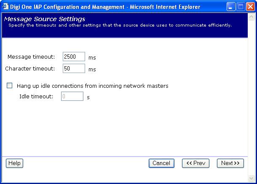
Task: Close the Configuration and Management window
Action: click(x=249, y=7)
